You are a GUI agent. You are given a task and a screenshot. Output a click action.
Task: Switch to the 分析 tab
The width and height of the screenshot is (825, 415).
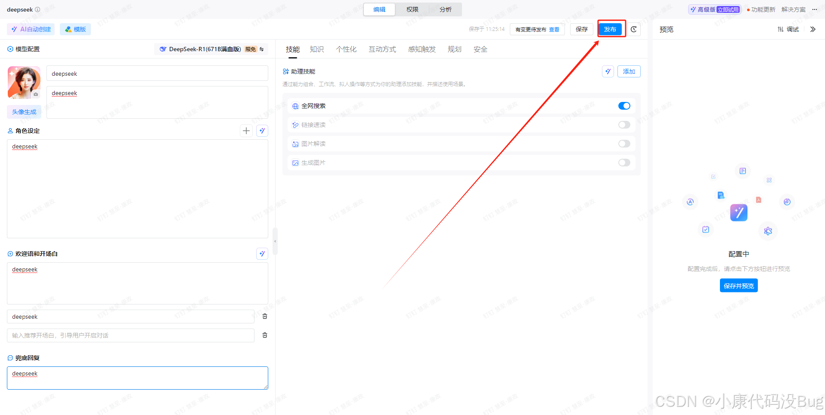point(446,9)
